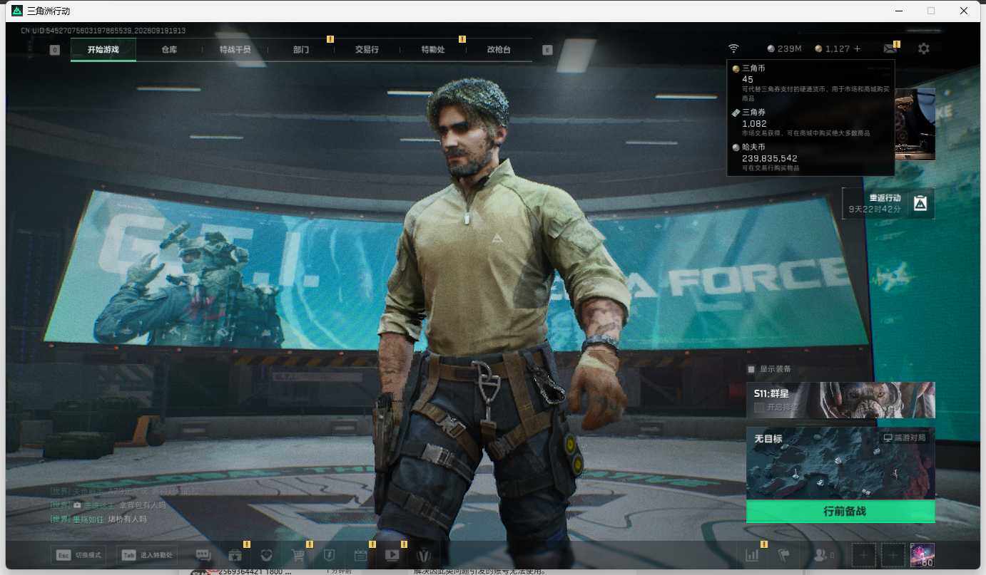The height and width of the screenshot is (575, 986).
Task: Click the 239M Haf coin balance
Action: tap(785, 48)
